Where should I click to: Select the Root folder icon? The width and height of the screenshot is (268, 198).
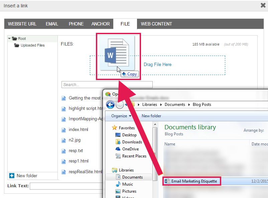coord(14,39)
